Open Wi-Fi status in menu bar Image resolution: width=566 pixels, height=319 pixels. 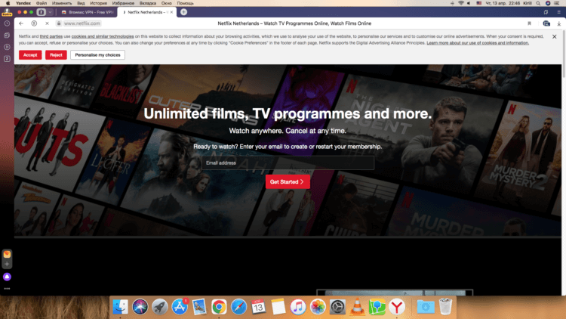pos(461,3)
